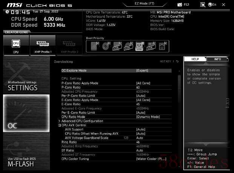Close the BIOS with the X icon
234x173 pixels.
coord(223,5)
